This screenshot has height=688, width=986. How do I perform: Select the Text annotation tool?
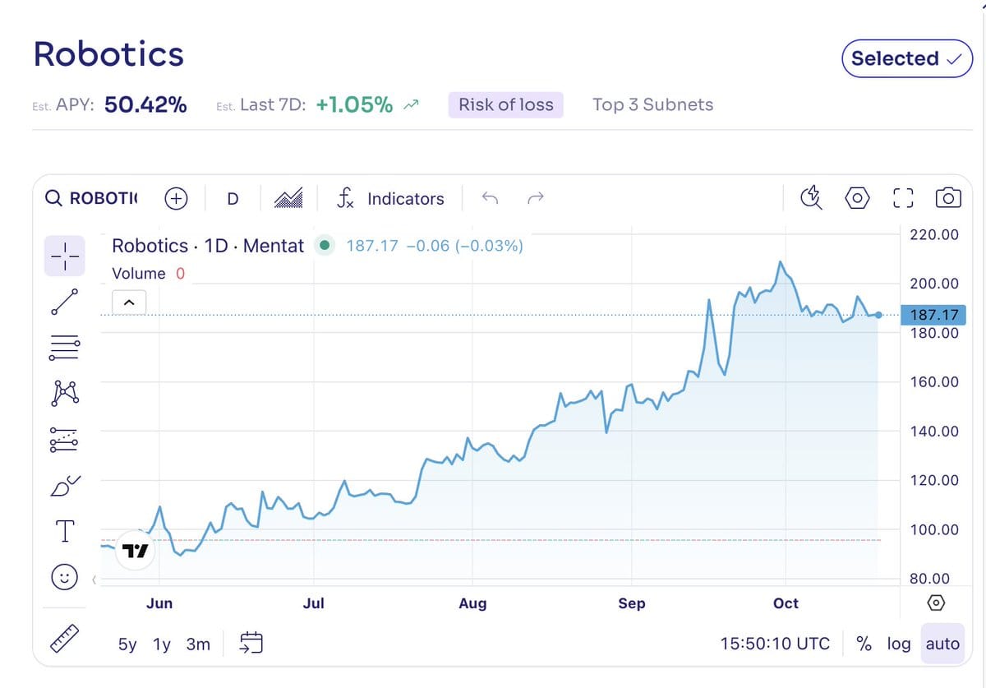click(64, 532)
